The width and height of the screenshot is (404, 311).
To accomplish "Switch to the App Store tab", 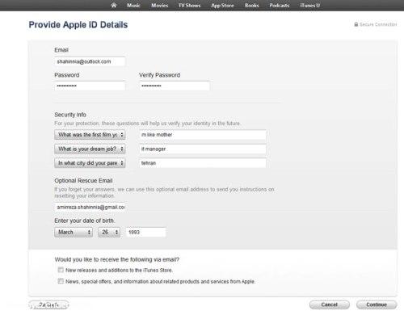I will click(222, 6).
